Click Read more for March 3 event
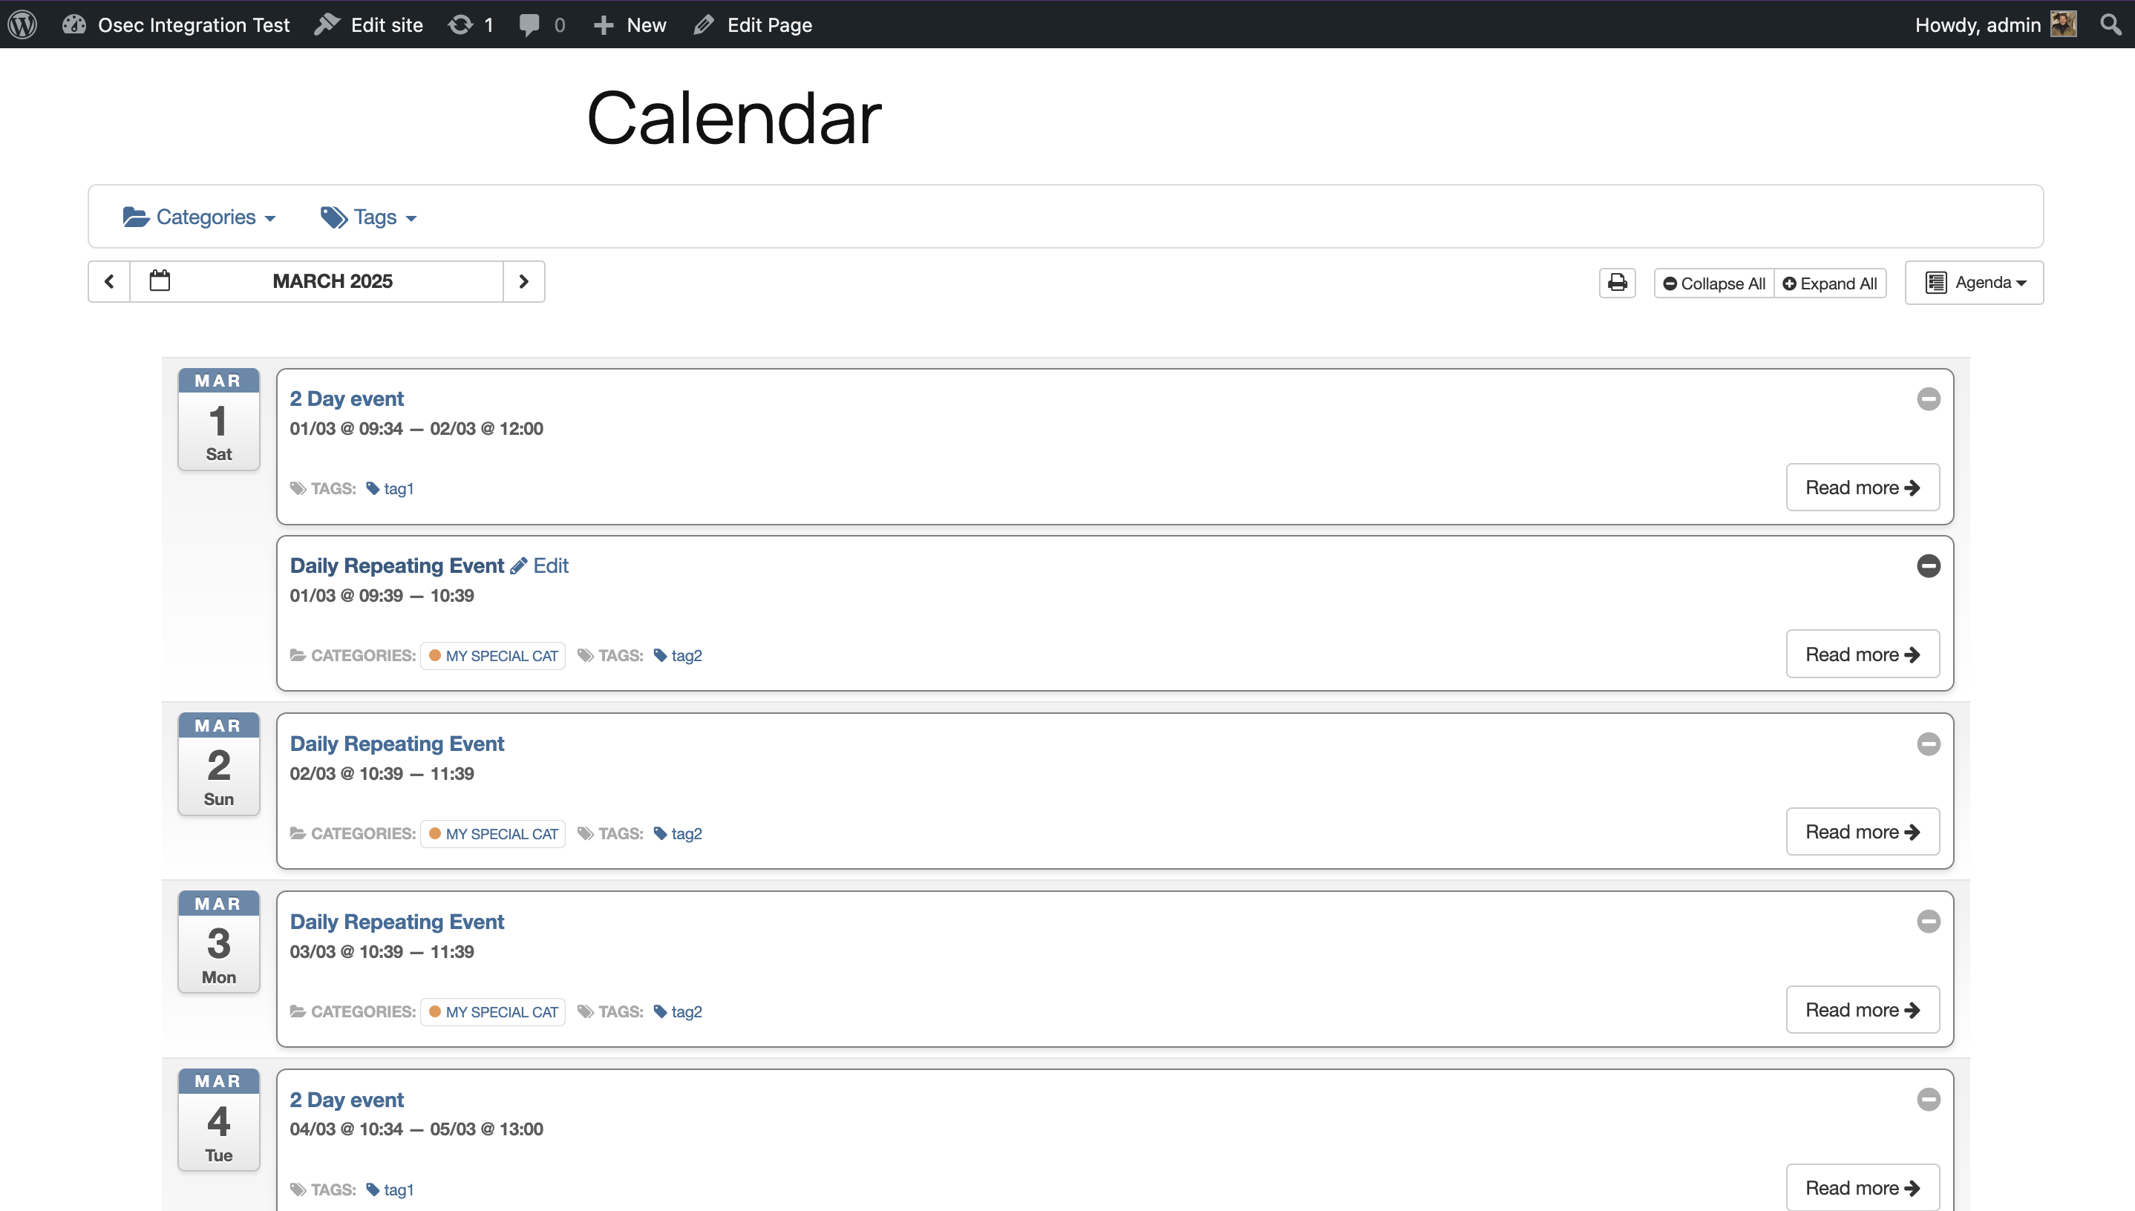 (x=1862, y=1010)
